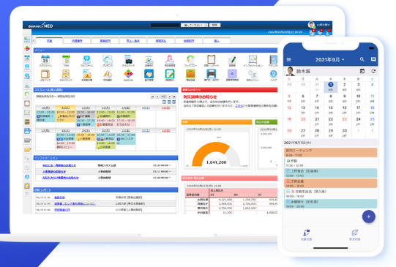This screenshot has height=267, width=396.
Task: Open the Schedule calendar icon in menu
Action: coord(45,60)
